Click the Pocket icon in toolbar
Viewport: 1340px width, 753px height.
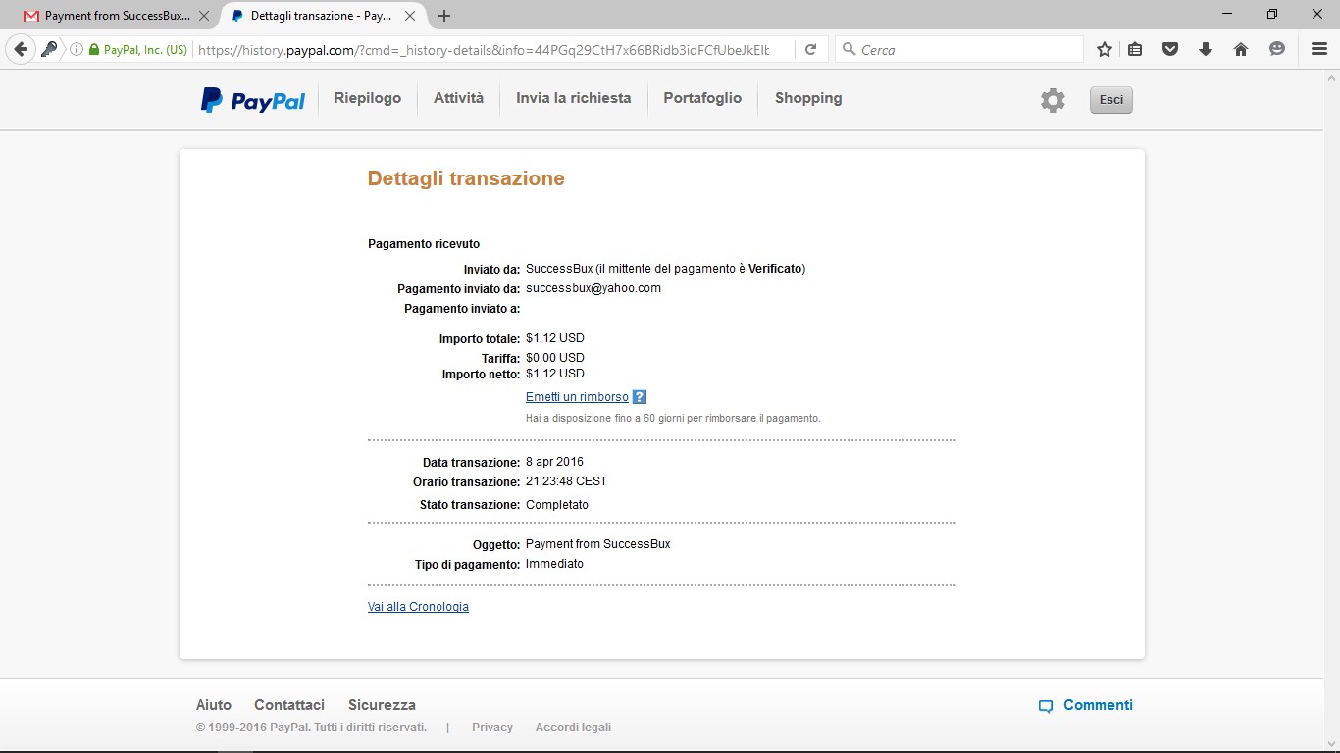(x=1170, y=49)
